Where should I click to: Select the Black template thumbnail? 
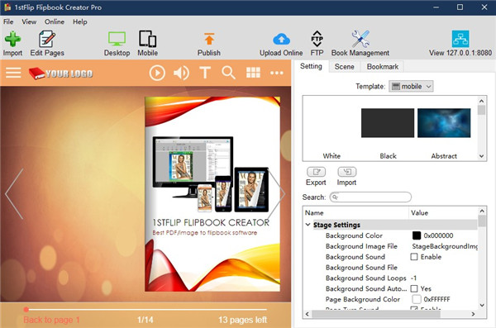388,123
